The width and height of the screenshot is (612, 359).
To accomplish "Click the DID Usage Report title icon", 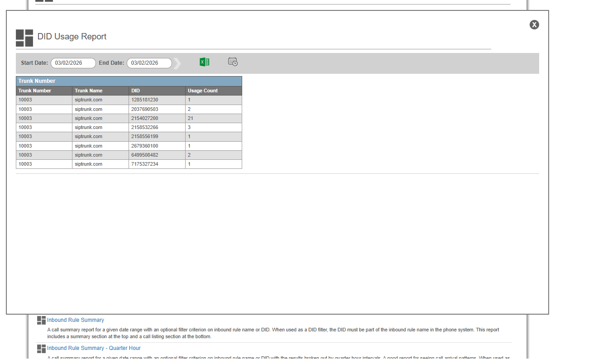I will [24, 38].
